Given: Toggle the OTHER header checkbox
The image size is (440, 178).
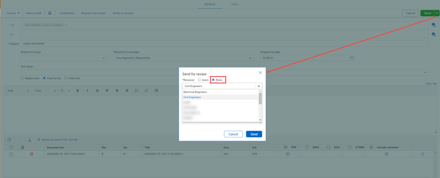Looking at the screenshot, I should tap(350, 147).
